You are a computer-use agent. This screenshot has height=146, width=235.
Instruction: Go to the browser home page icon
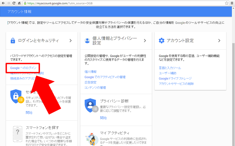point(19,3)
